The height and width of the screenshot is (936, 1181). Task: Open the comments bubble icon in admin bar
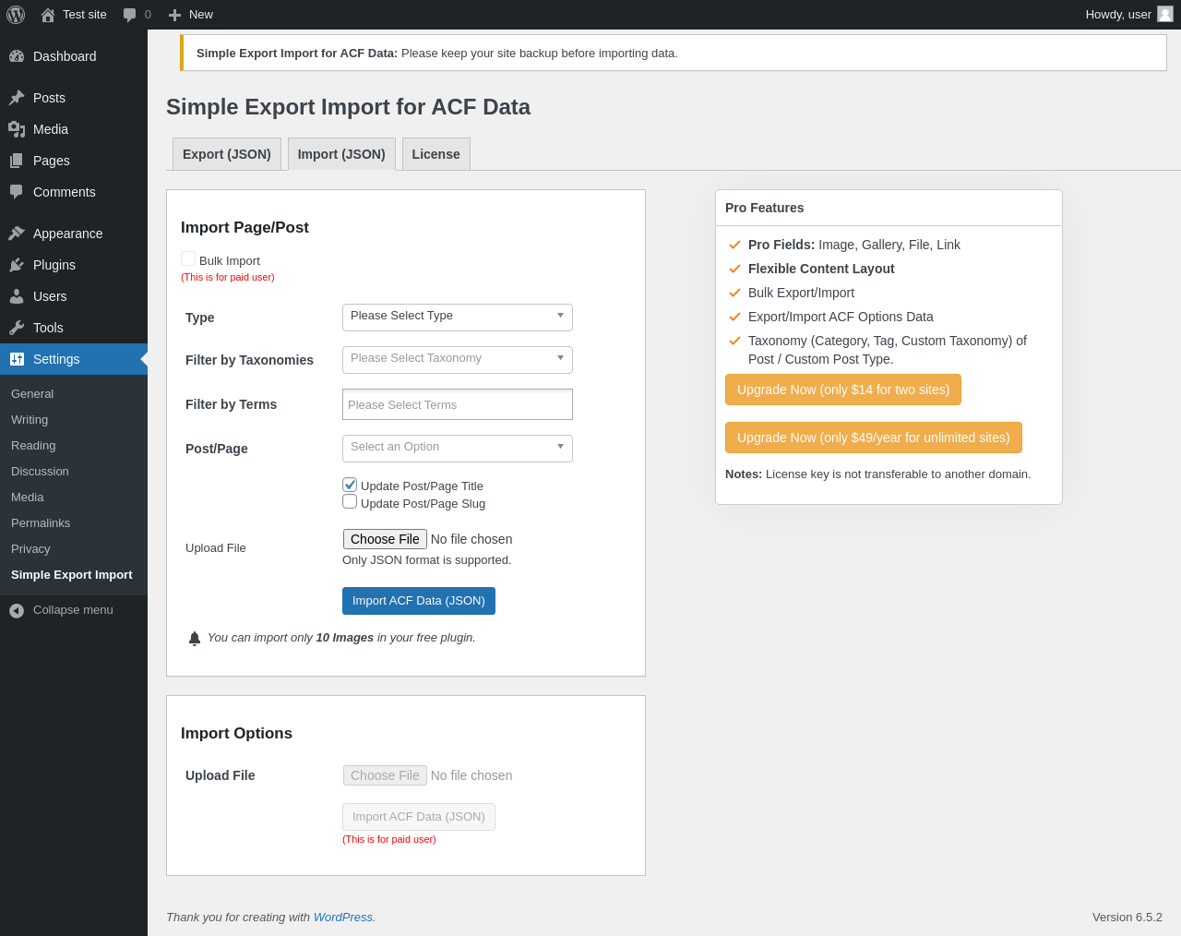click(130, 15)
